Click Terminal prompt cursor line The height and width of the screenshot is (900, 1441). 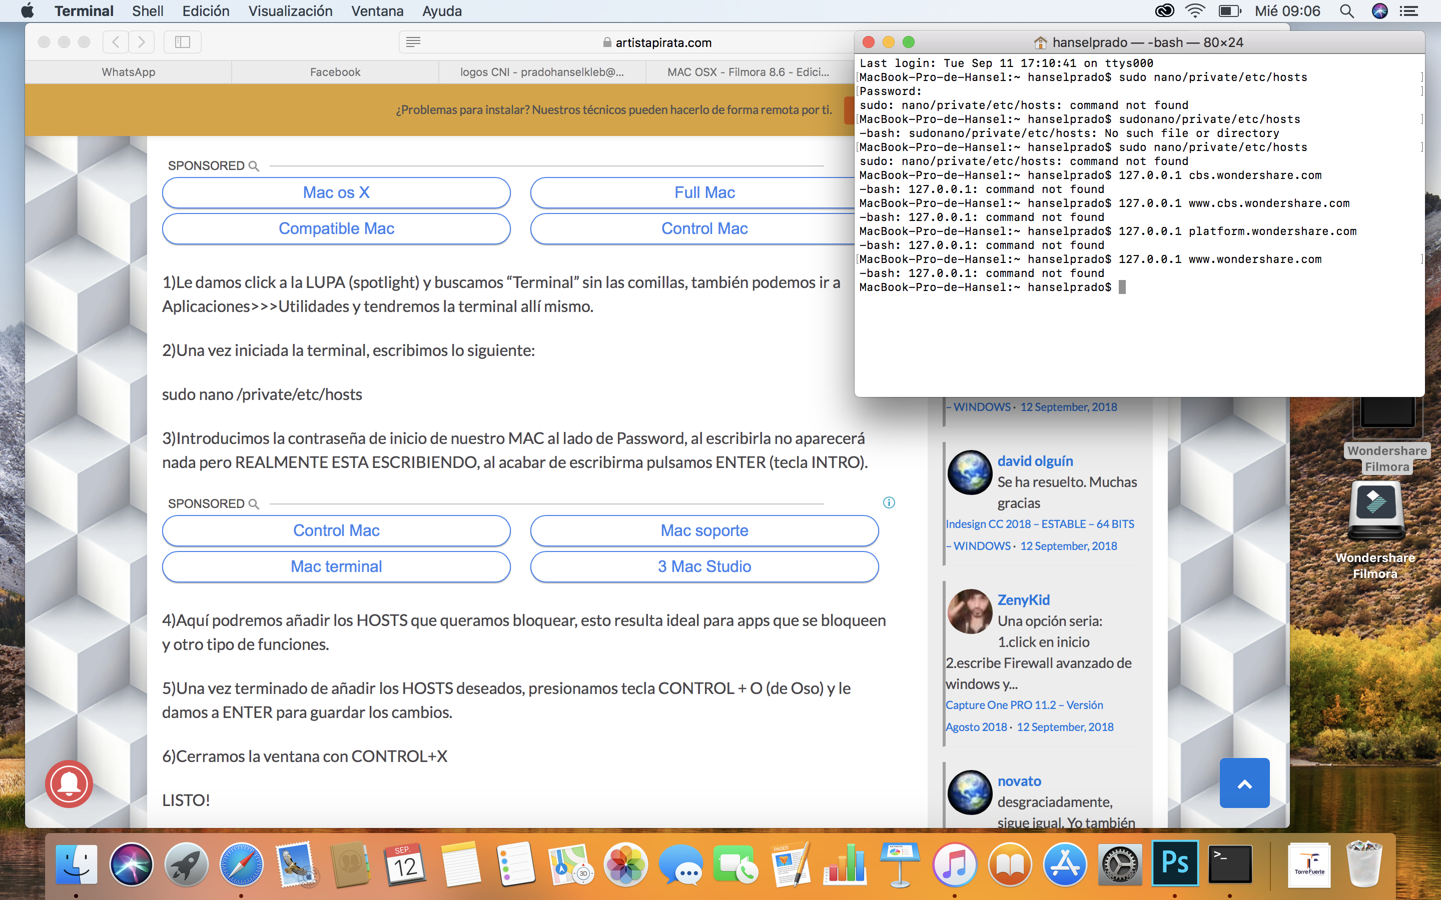pos(993,287)
